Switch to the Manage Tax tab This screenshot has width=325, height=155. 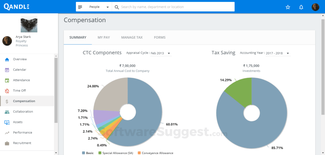[x=132, y=37]
